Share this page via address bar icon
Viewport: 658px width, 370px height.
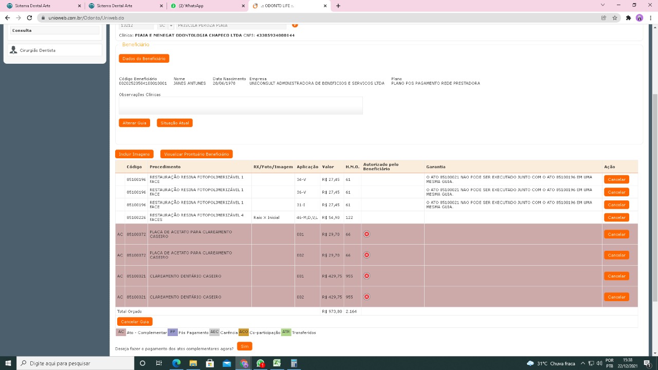tap(604, 17)
